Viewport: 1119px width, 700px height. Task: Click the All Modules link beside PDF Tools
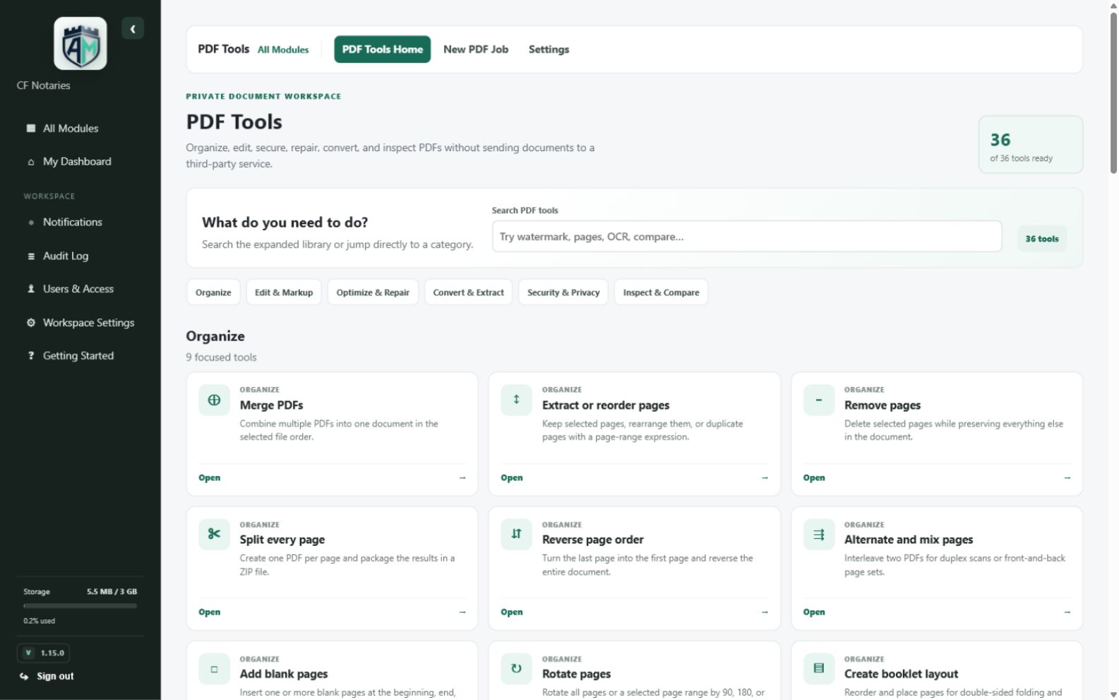pos(283,50)
